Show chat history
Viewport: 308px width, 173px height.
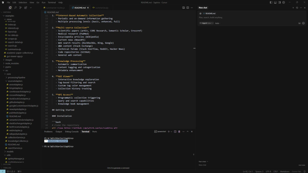point(297,8)
